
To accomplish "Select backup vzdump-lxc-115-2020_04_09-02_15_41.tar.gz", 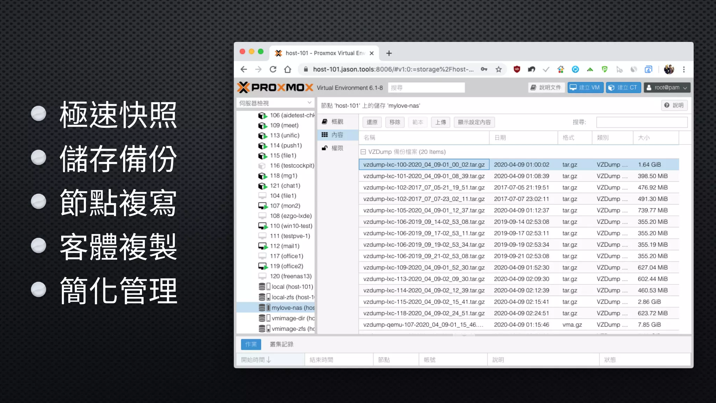I will (519, 302).
